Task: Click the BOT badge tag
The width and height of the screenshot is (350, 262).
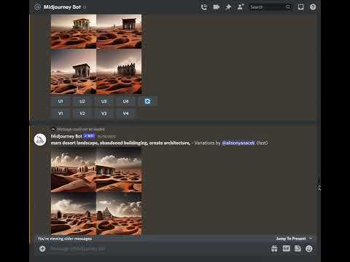Action: coord(89,136)
